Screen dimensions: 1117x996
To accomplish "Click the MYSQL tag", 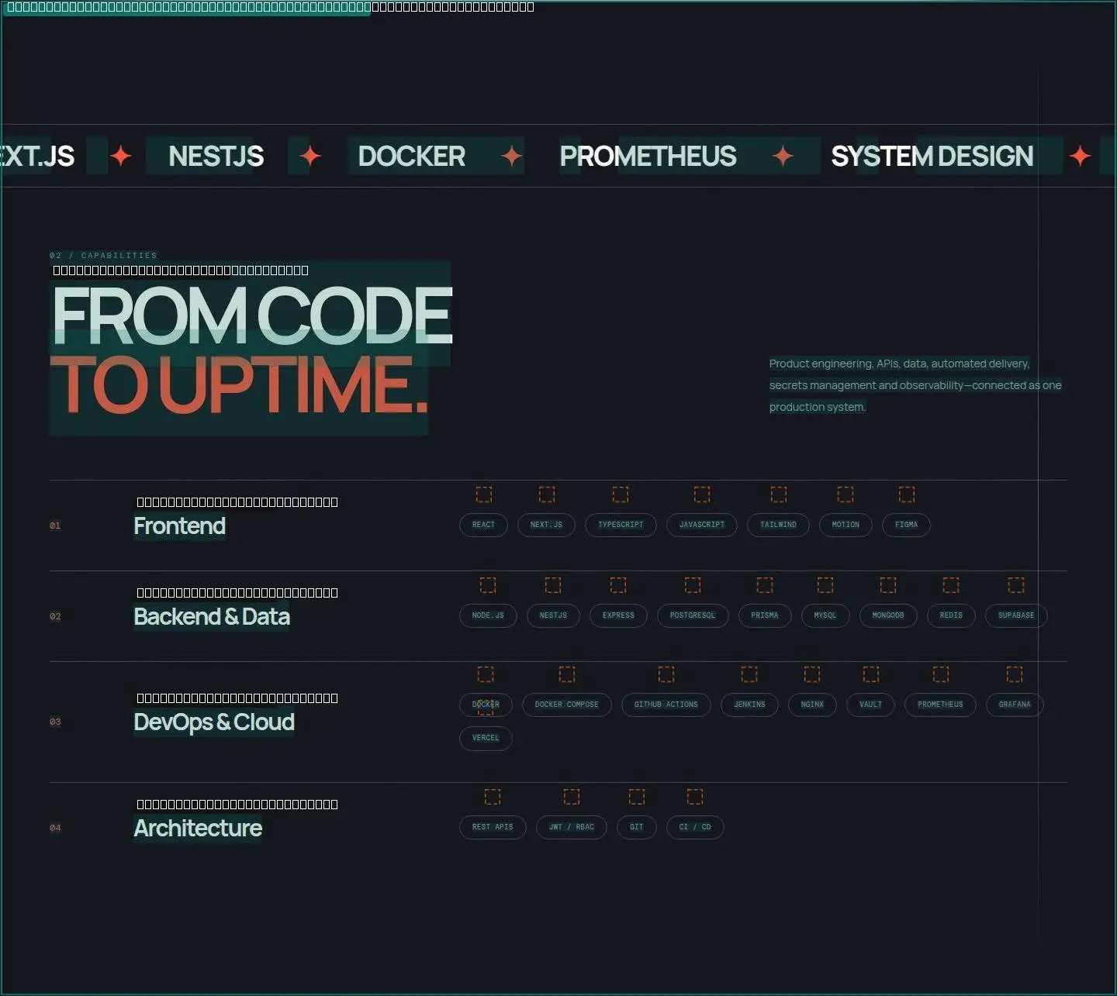I will (825, 615).
